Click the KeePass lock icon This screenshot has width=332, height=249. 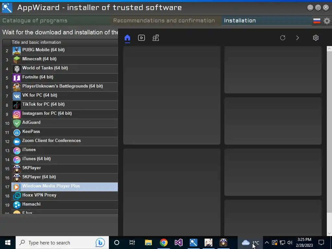click(x=17, y=133)
